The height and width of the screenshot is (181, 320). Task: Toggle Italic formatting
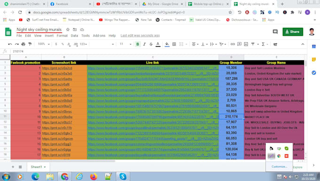coord(144,44)
